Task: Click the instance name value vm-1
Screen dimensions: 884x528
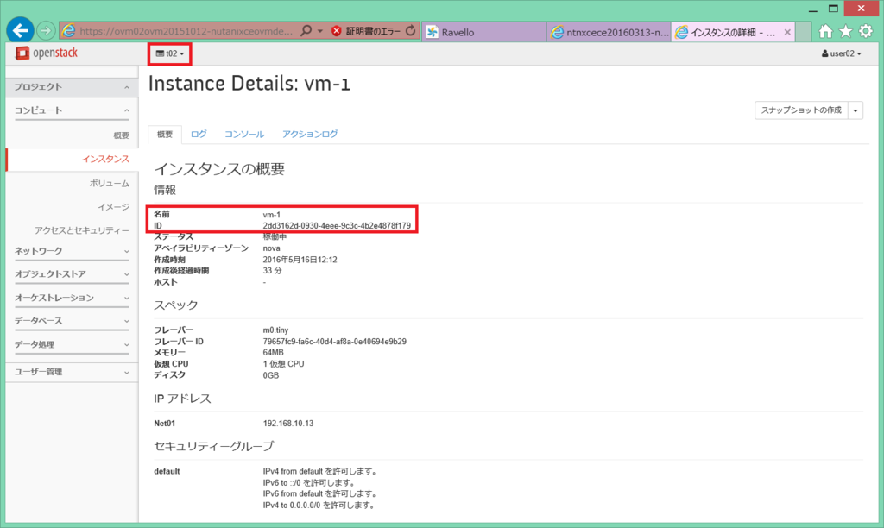Action: tap(271, 215)
